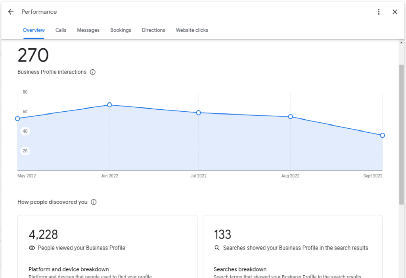Click the Performance panel title
The width and height of the screenshot is (406, 278).
pos(39,12)
